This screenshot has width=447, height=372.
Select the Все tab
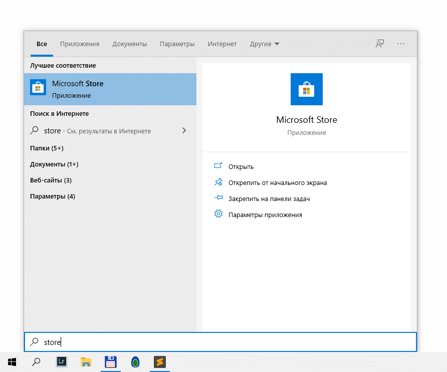tap(42, 44)
